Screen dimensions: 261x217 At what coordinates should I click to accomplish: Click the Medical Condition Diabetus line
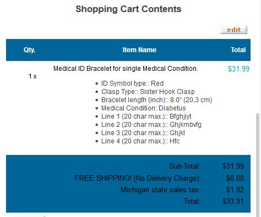click(143, 108)
